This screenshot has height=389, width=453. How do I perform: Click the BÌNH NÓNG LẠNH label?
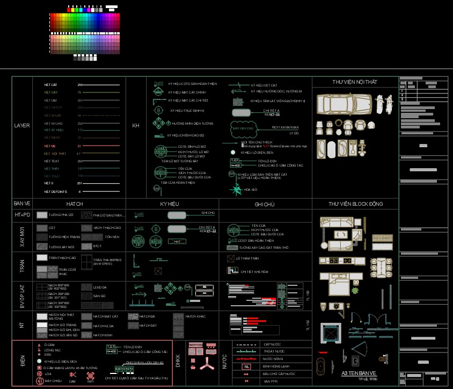point(276,366)
